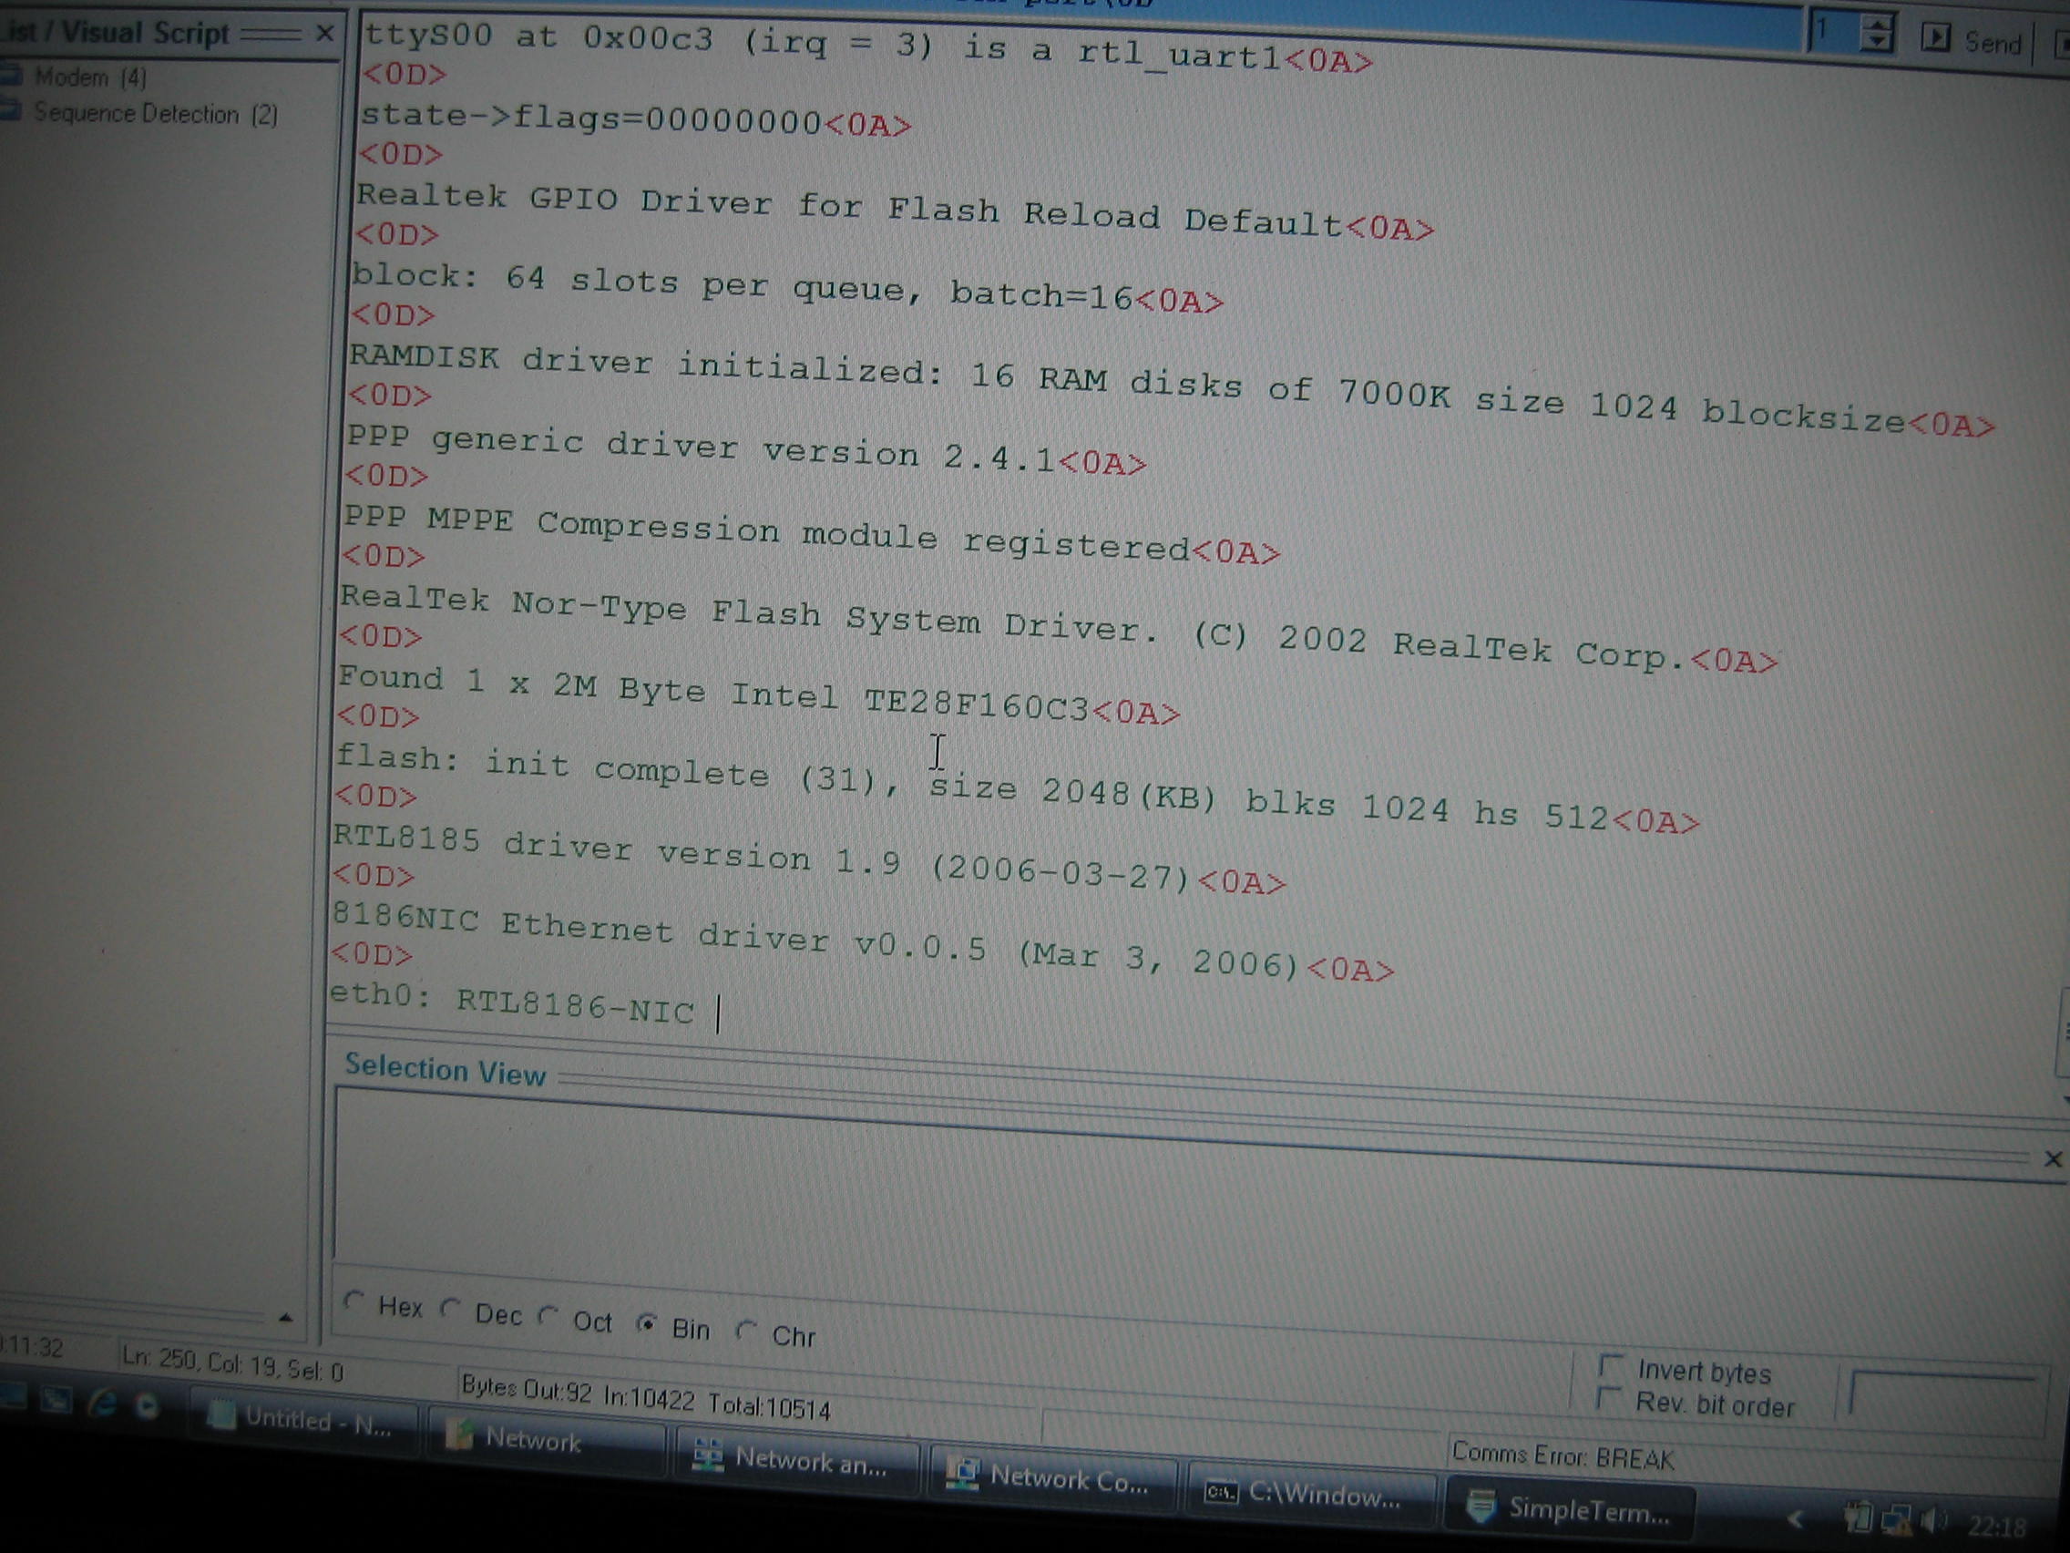This screenshot has width=2070, height=1553.
Task: Click the 'Ln: 250, Col: 19, Sel: 0' status
Action: (x=232, y=1364)
